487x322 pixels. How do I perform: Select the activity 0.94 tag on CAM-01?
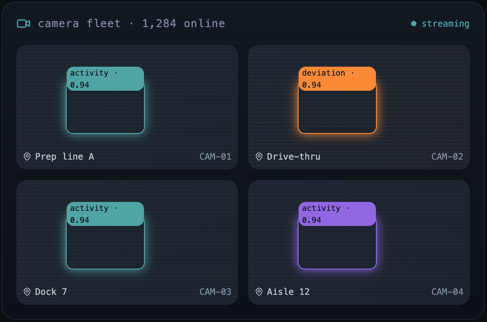(105, 79)
